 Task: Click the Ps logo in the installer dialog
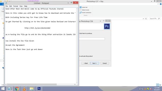(107, 26)
